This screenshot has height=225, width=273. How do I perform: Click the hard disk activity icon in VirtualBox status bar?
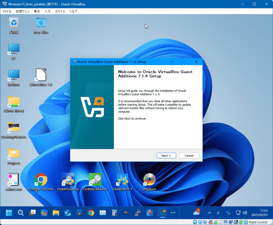point(195,222)
